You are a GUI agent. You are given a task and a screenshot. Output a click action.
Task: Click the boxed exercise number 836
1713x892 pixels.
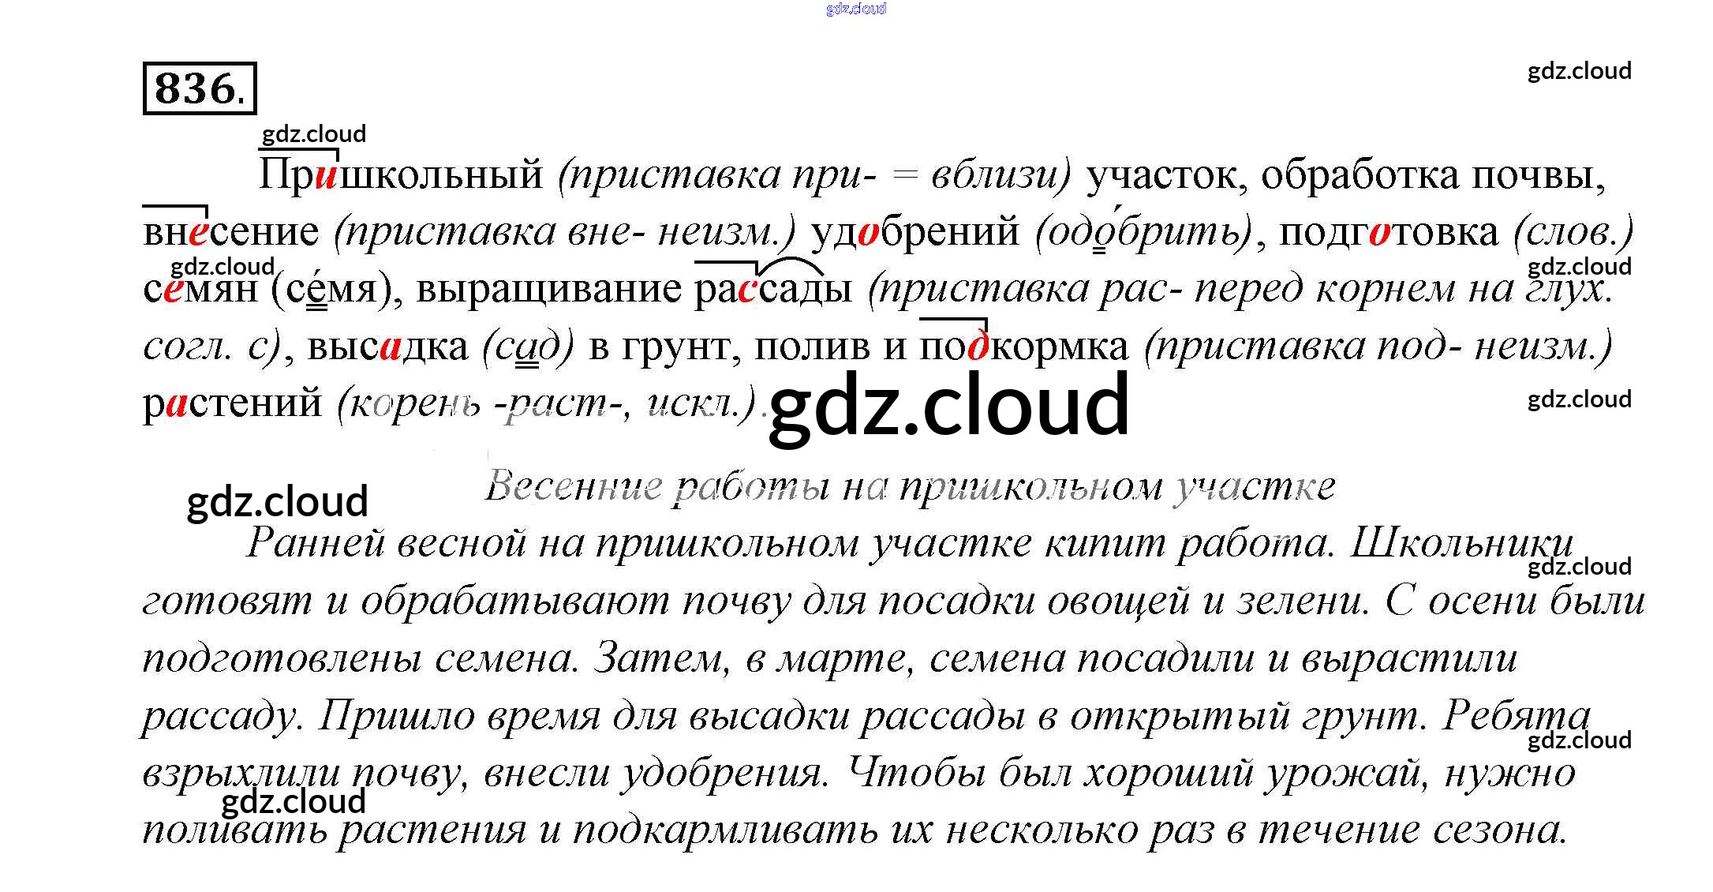click(x=199, y=88)
